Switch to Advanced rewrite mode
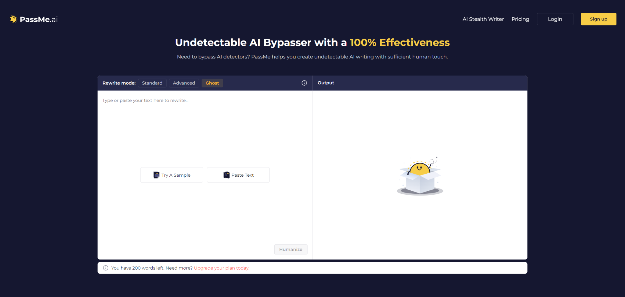Image resolution: width=625 pixels, height=297 pixels. [x=184, y=83]
